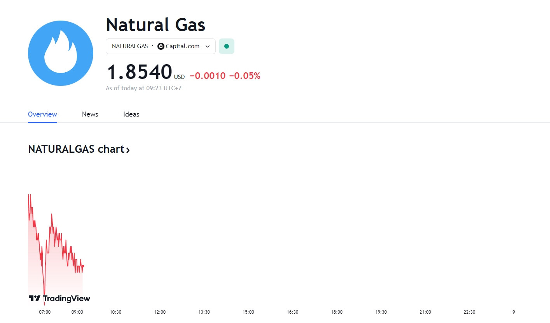Click the 22:30 time axis label
This screenshot has height=323, width=550.
(469, 312)
